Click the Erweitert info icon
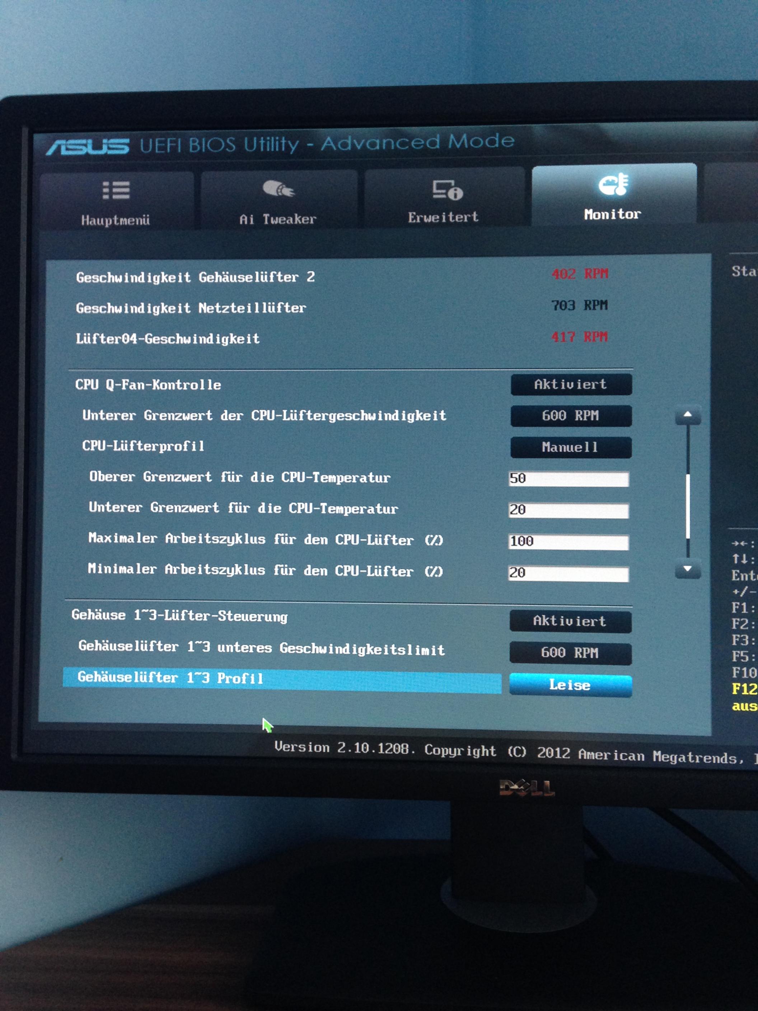758x1011 pixels. coord(447,190)
